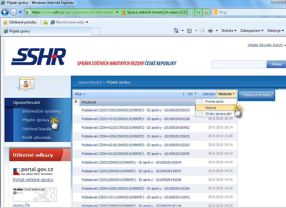Click the Hledat search button

[x=276, y=64]
